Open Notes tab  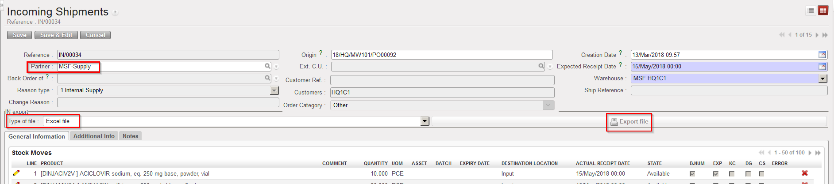coord(130,136)
